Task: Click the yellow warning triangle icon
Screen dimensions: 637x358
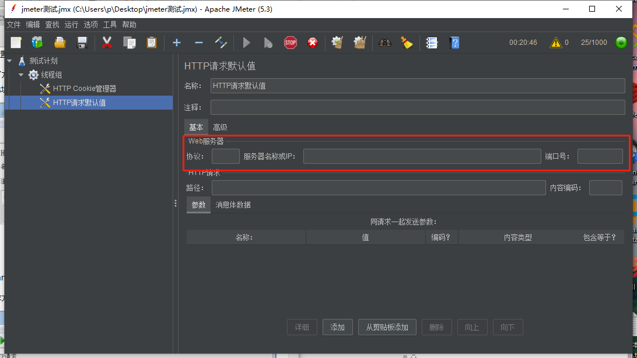Action: tap(555, 43)
